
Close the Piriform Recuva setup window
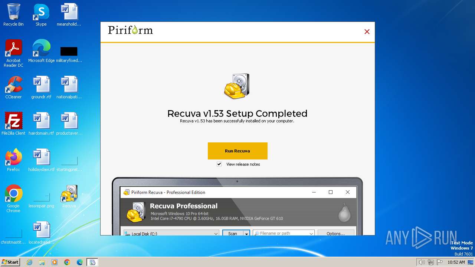(367, 32)
